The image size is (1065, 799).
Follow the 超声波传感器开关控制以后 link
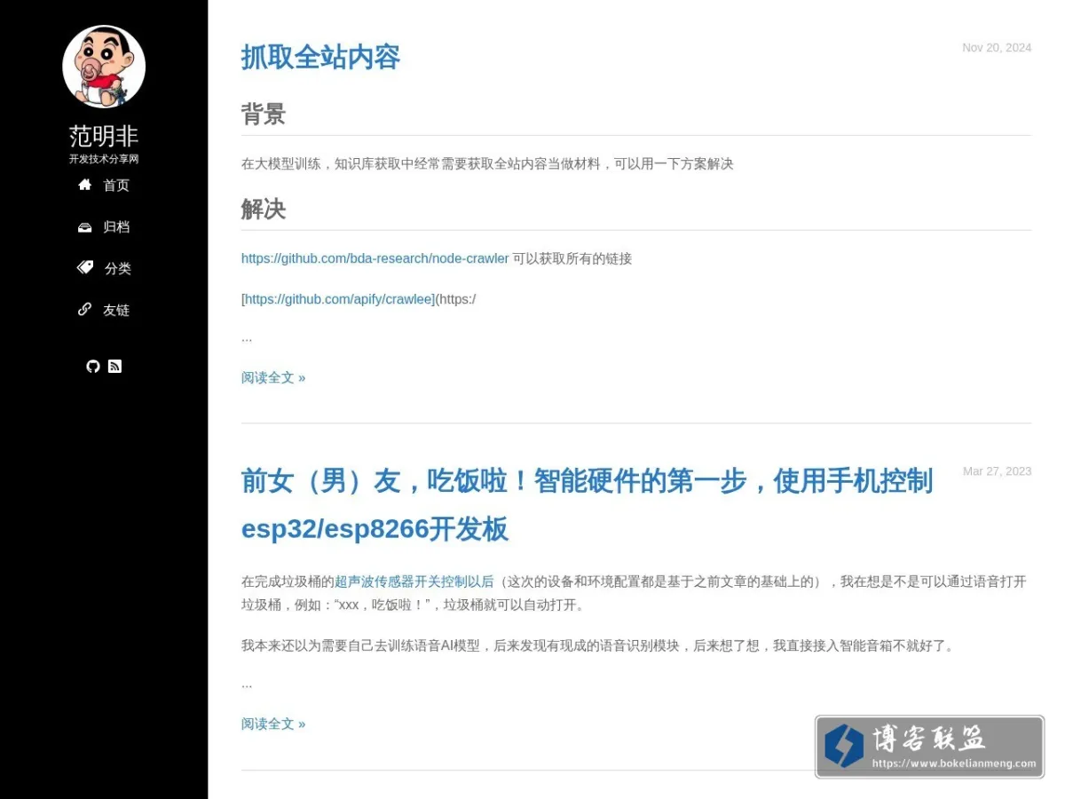click(x=414, y=581)
